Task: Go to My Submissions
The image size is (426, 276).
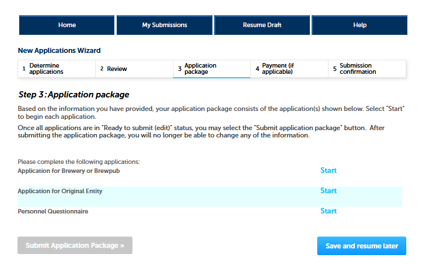Action: (x=164, y=25)
